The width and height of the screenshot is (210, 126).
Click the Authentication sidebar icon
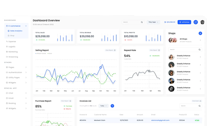coord(7,72)
